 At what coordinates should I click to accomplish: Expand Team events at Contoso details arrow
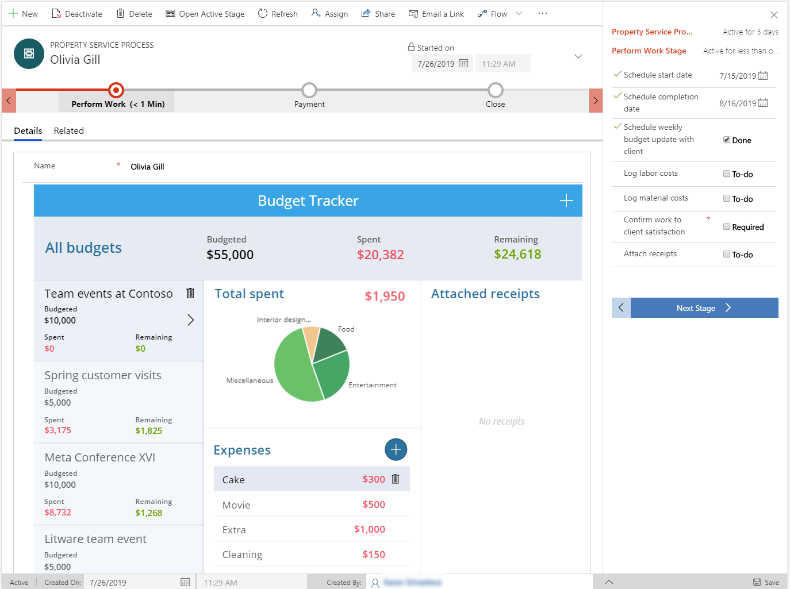click(190, 320)
